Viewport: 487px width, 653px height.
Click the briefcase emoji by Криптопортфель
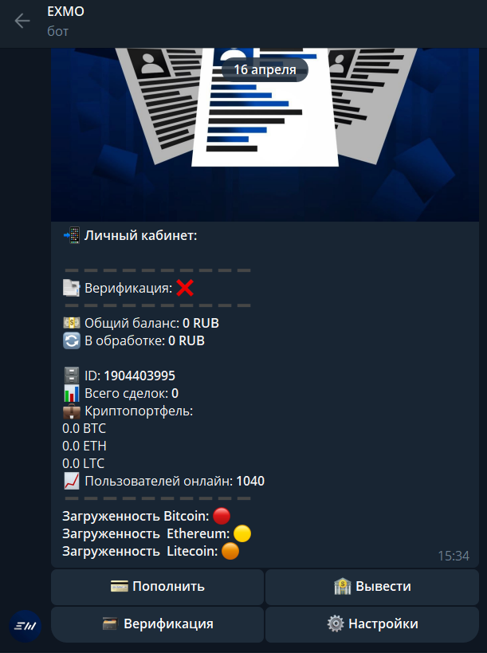click(72, 411)
